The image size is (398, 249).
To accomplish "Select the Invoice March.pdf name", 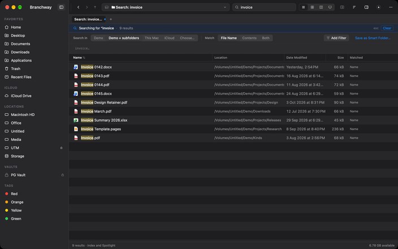I will click(96, 111).
